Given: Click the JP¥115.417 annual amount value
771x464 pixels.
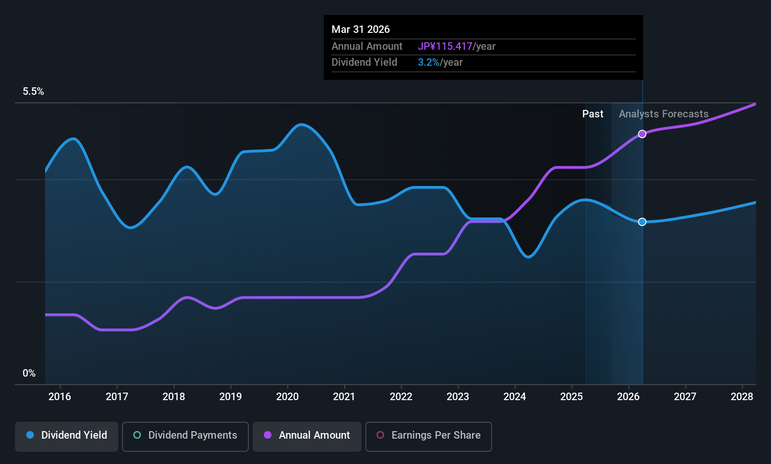Looking at the screenshot, I should (x=445, y=46).
